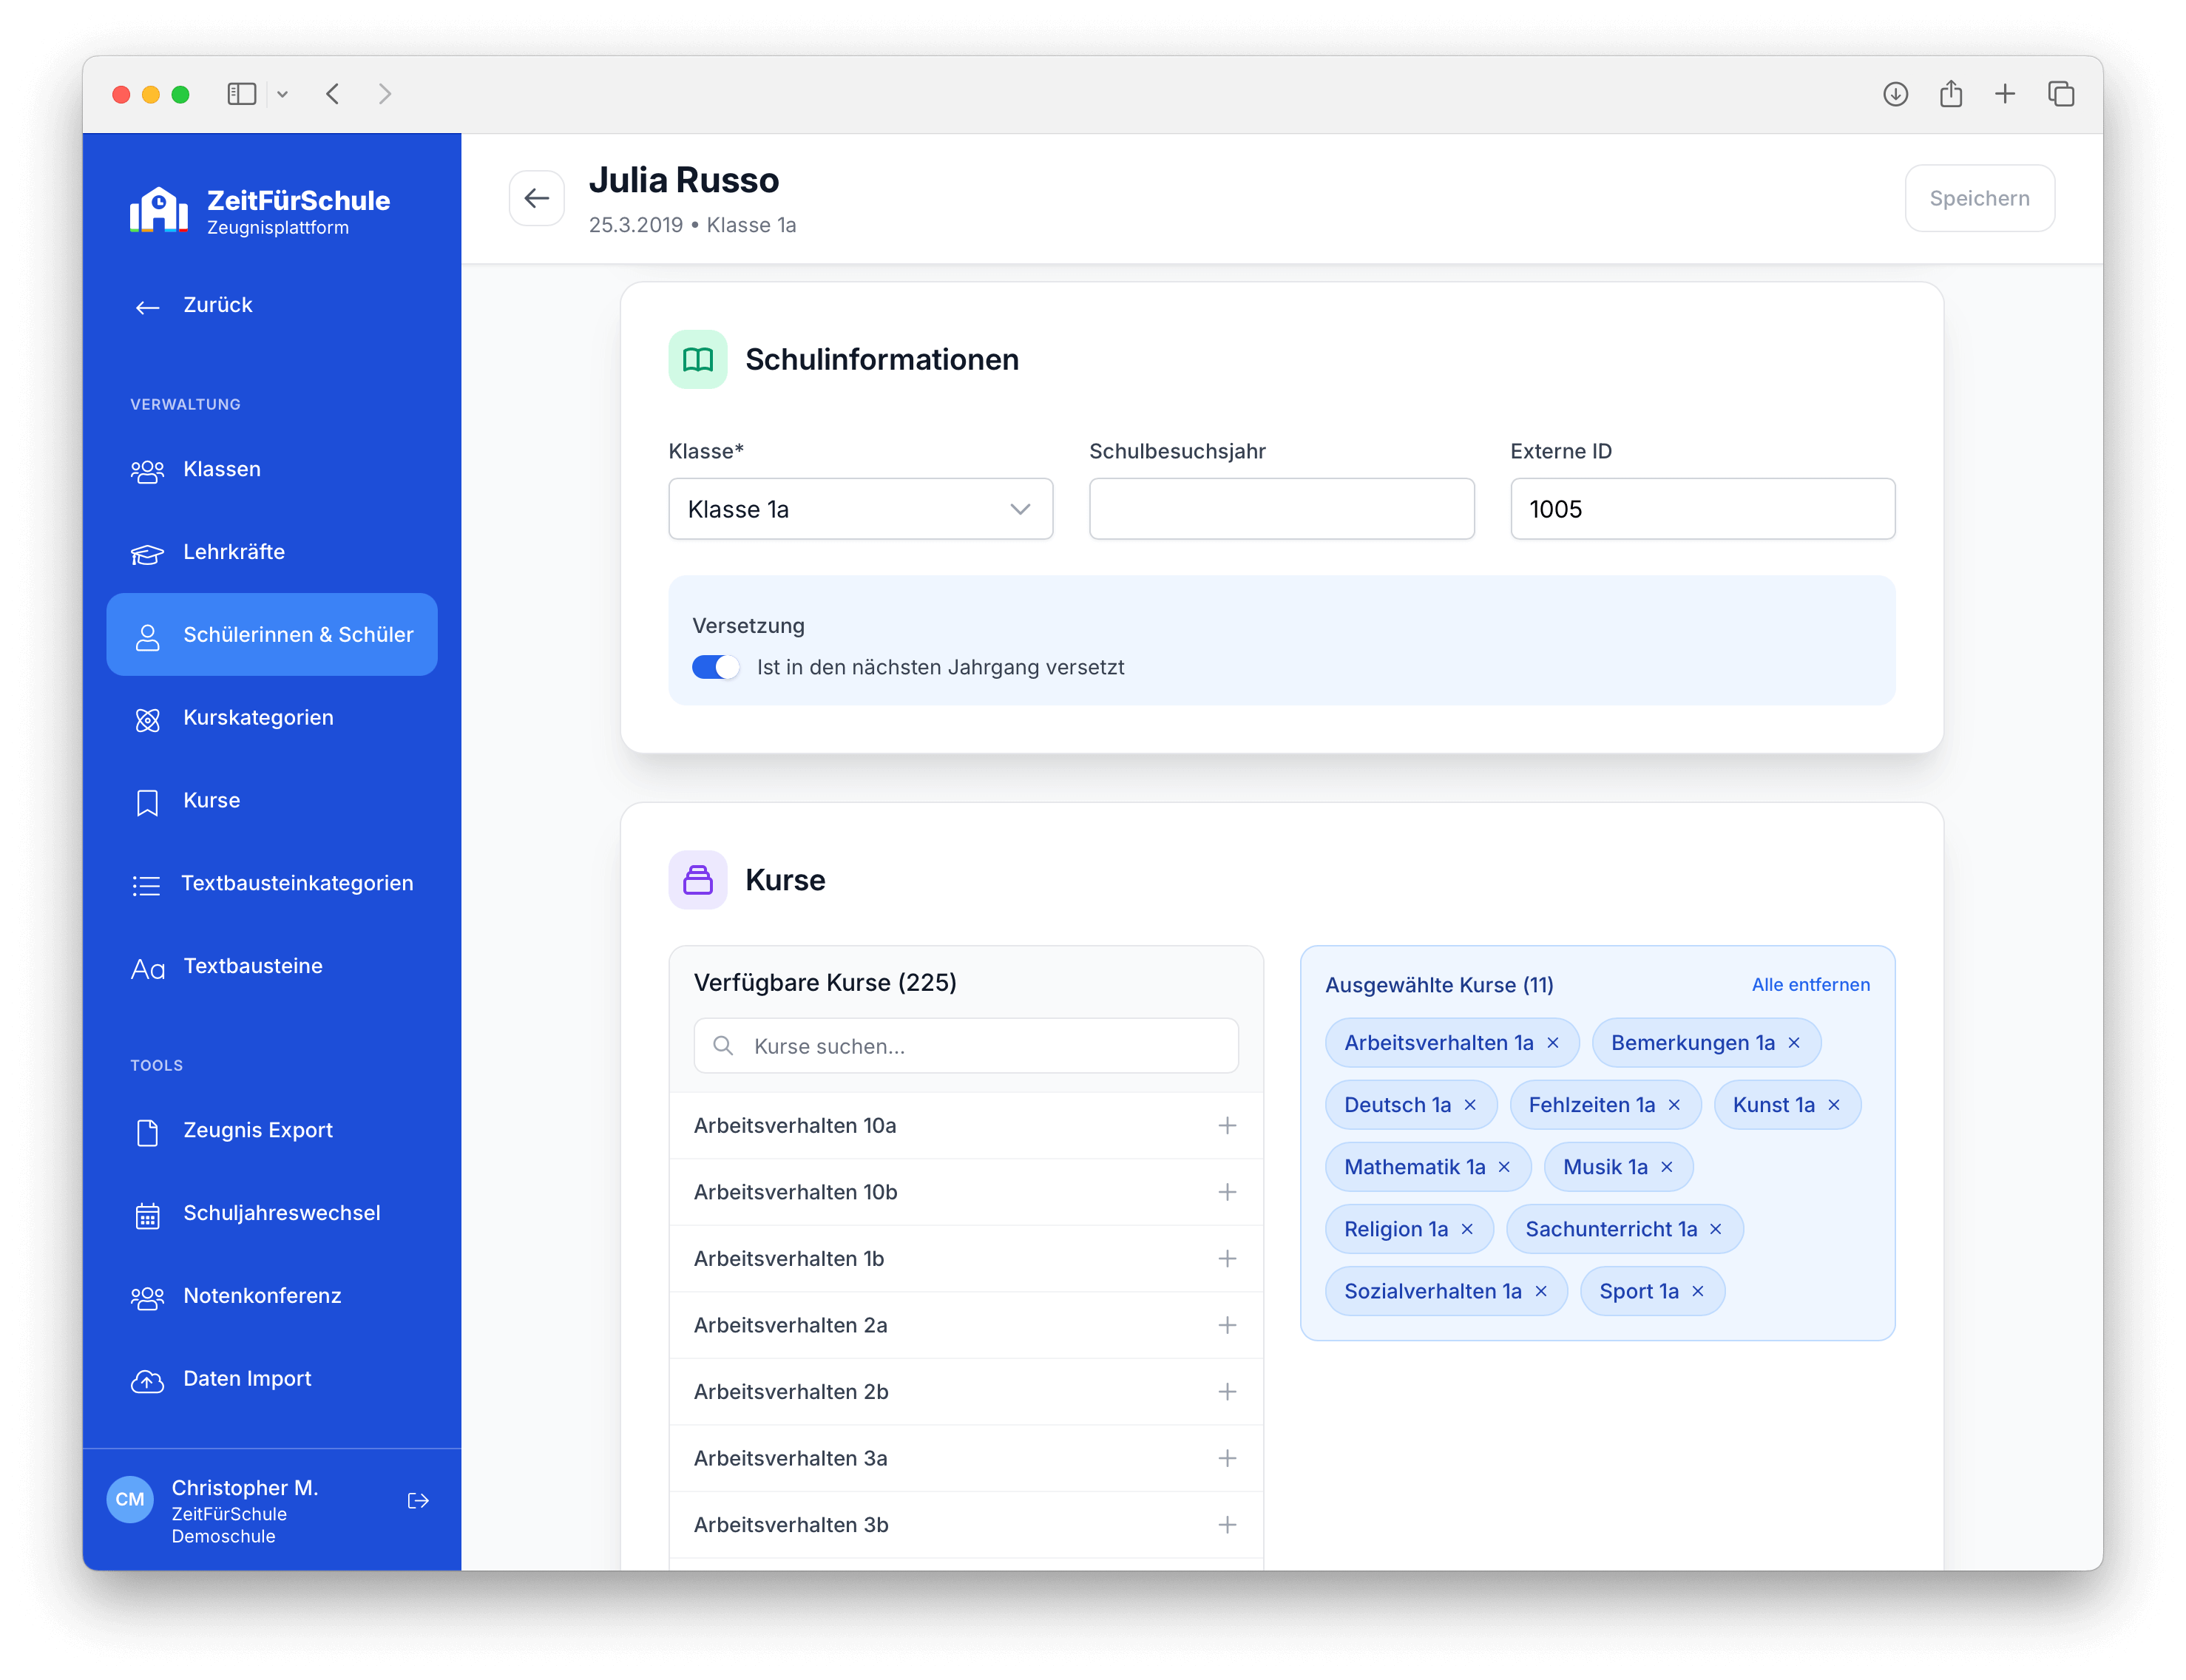Add Arbeitsverhalten 10a with plus icon
This screenshot has height=1680, width=2186.
coord(1227,1125)
